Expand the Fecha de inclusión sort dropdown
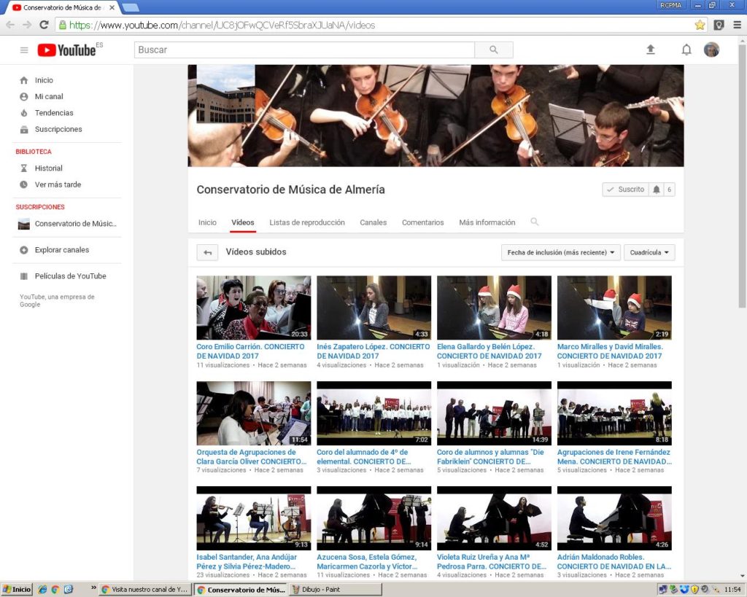Viewport: 747px width, 597px height. click(561, 252)
